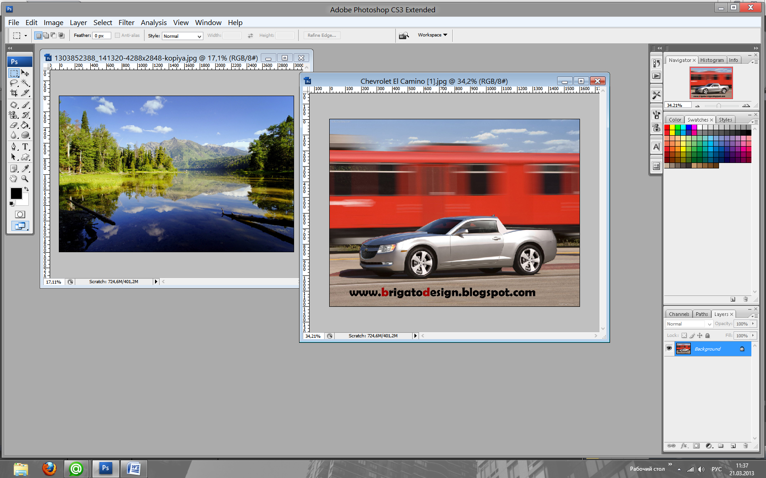The image size is (766, 478).
Task: Create new fill or adjustment layer
Action: tap(709, 446)
